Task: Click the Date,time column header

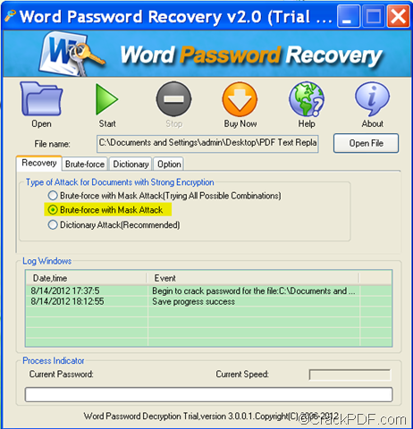Action: 87,278
